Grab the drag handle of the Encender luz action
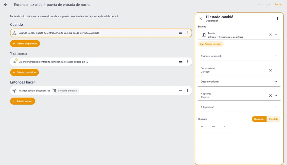Screen dimensions: 287x165 [180, 91]
